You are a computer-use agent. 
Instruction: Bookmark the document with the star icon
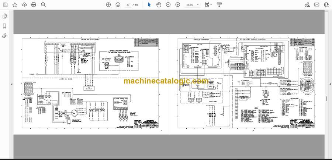15,5
